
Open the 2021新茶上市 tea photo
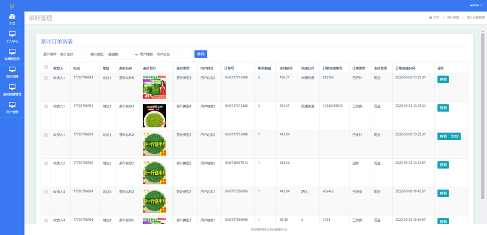click(x=154, y=116)
